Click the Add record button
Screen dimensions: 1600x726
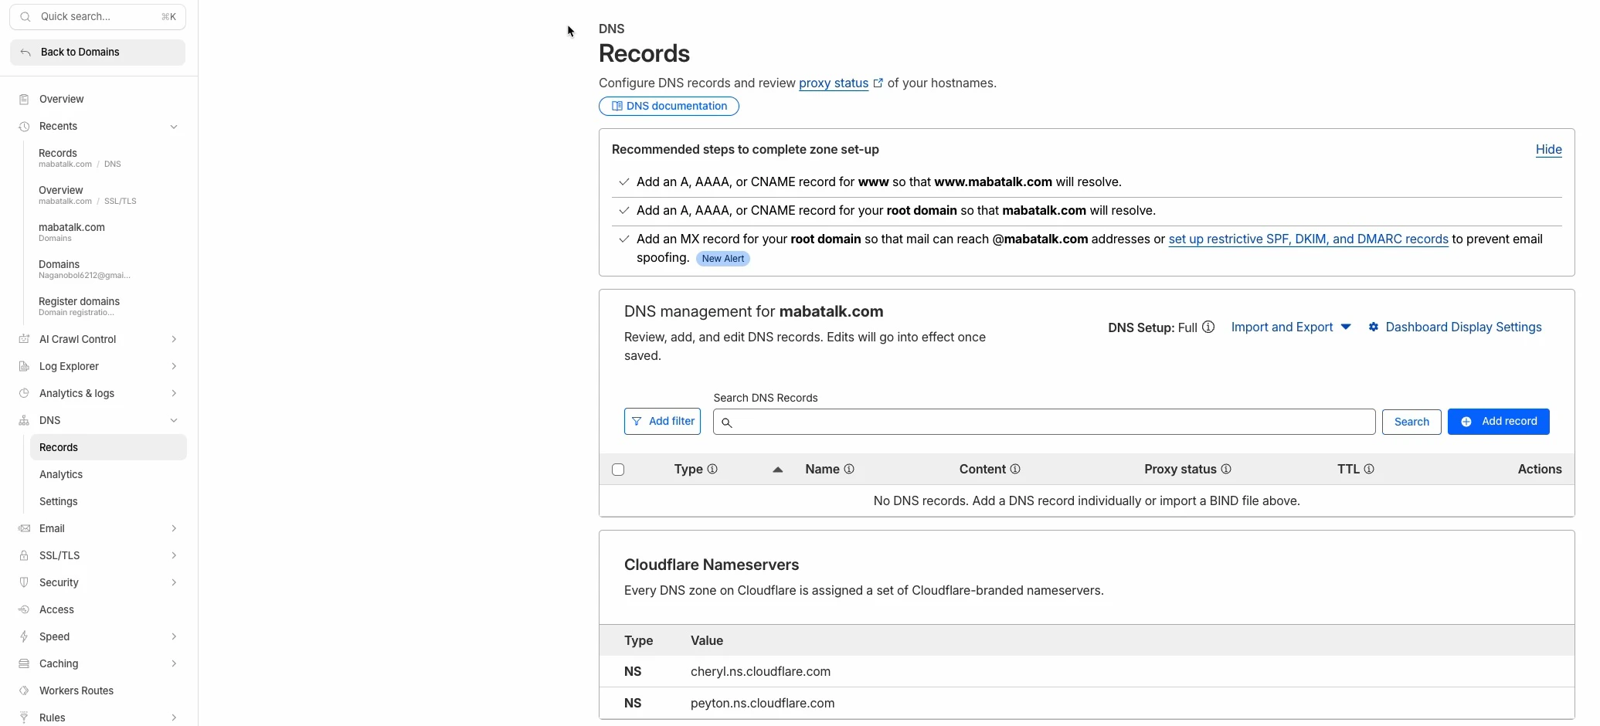coord(1499,421)
